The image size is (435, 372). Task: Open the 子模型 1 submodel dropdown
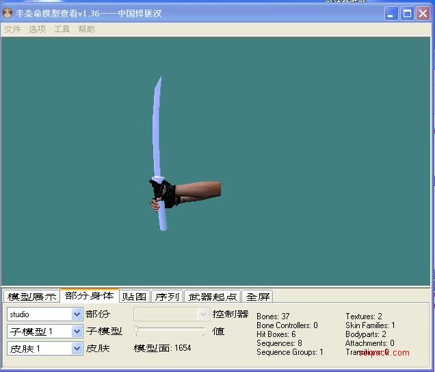click(77, 332)
